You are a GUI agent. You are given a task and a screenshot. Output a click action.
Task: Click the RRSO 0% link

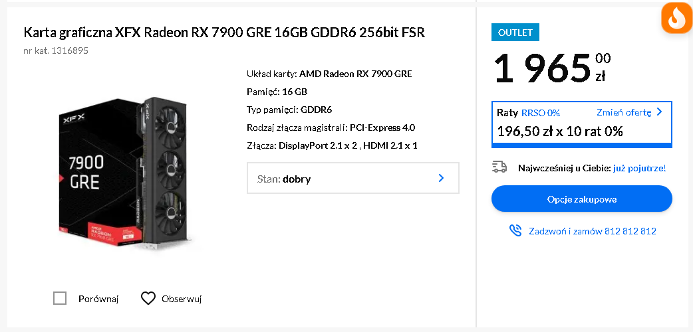(541, 113)
